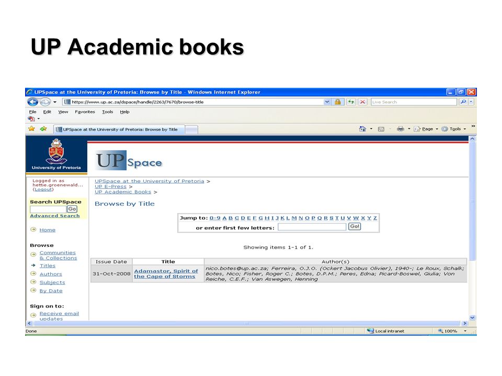Click the browser Forward arrow button
This screenshot has height=376, width=502.
click(45, 102)
